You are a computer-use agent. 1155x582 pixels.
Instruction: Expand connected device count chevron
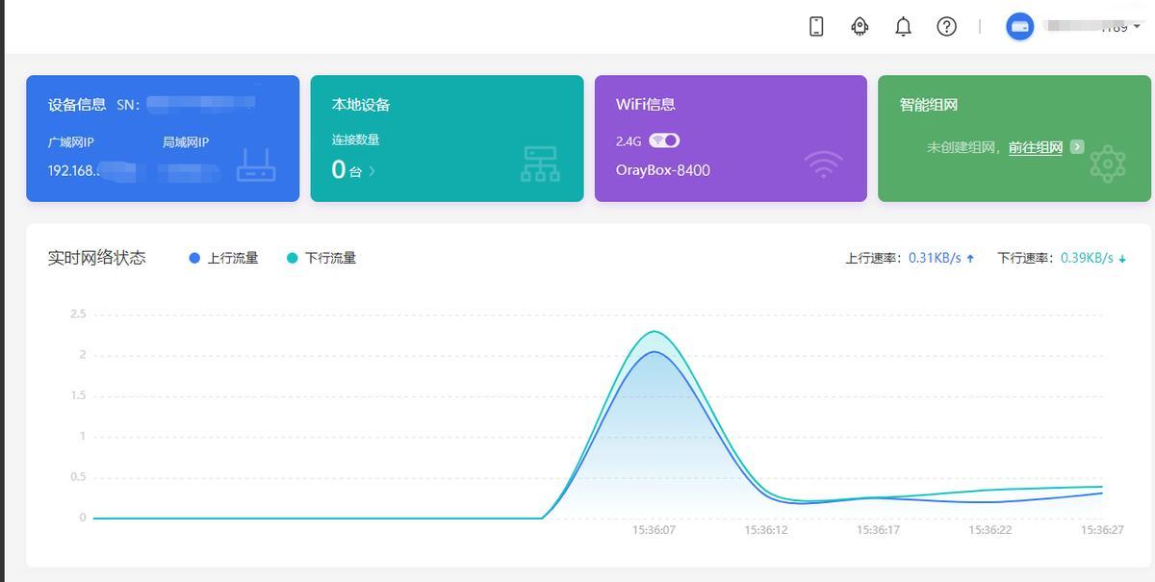coord(372,171)
